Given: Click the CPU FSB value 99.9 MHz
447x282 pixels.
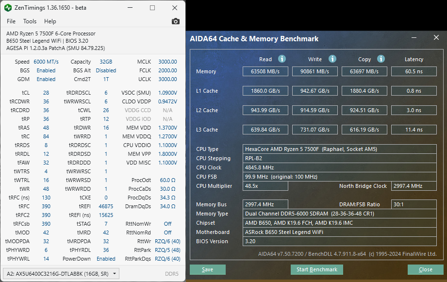Looking at the screenshot, I should (340, 177).
